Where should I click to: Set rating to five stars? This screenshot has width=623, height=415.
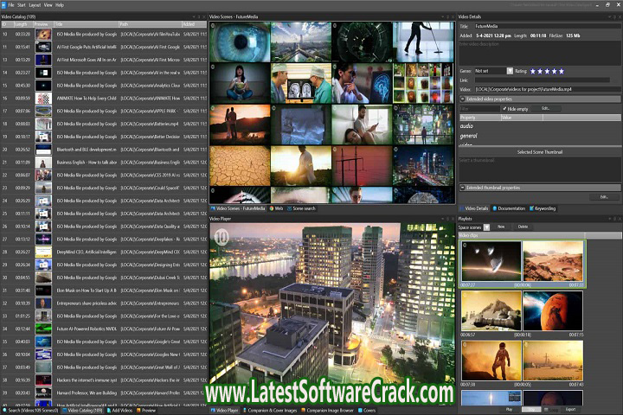[x=562, y=71]
